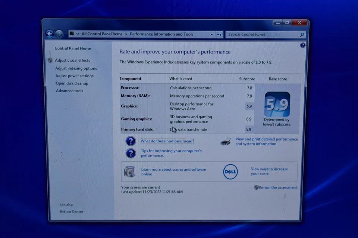Select the Memory (RAM) row label
This screenshot has height=238, width=358.
tap(135, 96)
